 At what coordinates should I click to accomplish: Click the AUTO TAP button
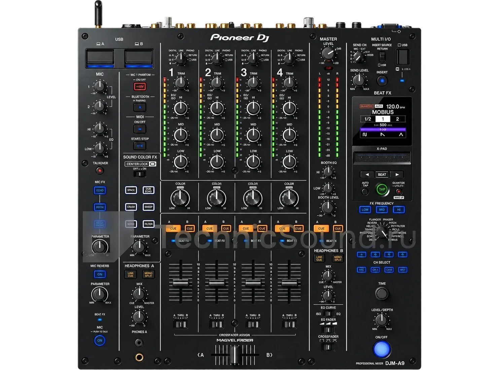365,192
